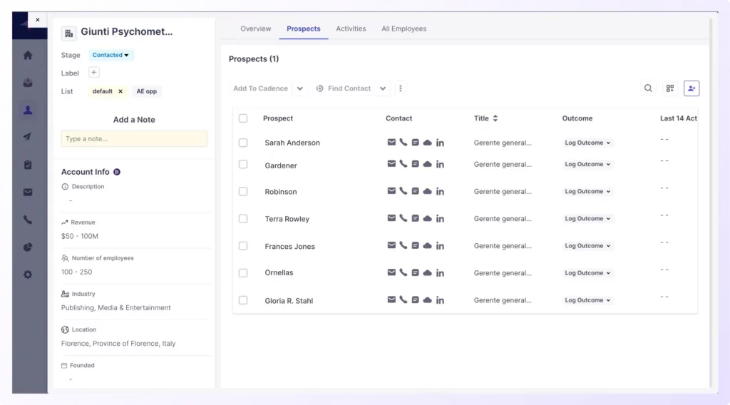Click the Add To Cadence button

tap(260, 88)
